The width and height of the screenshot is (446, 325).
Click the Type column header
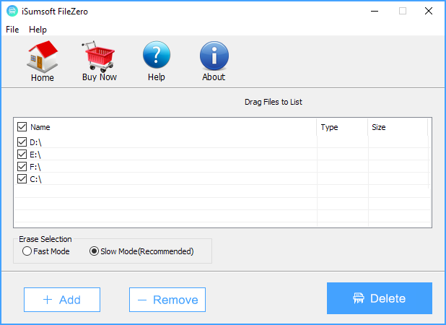[x=342, y=127]
